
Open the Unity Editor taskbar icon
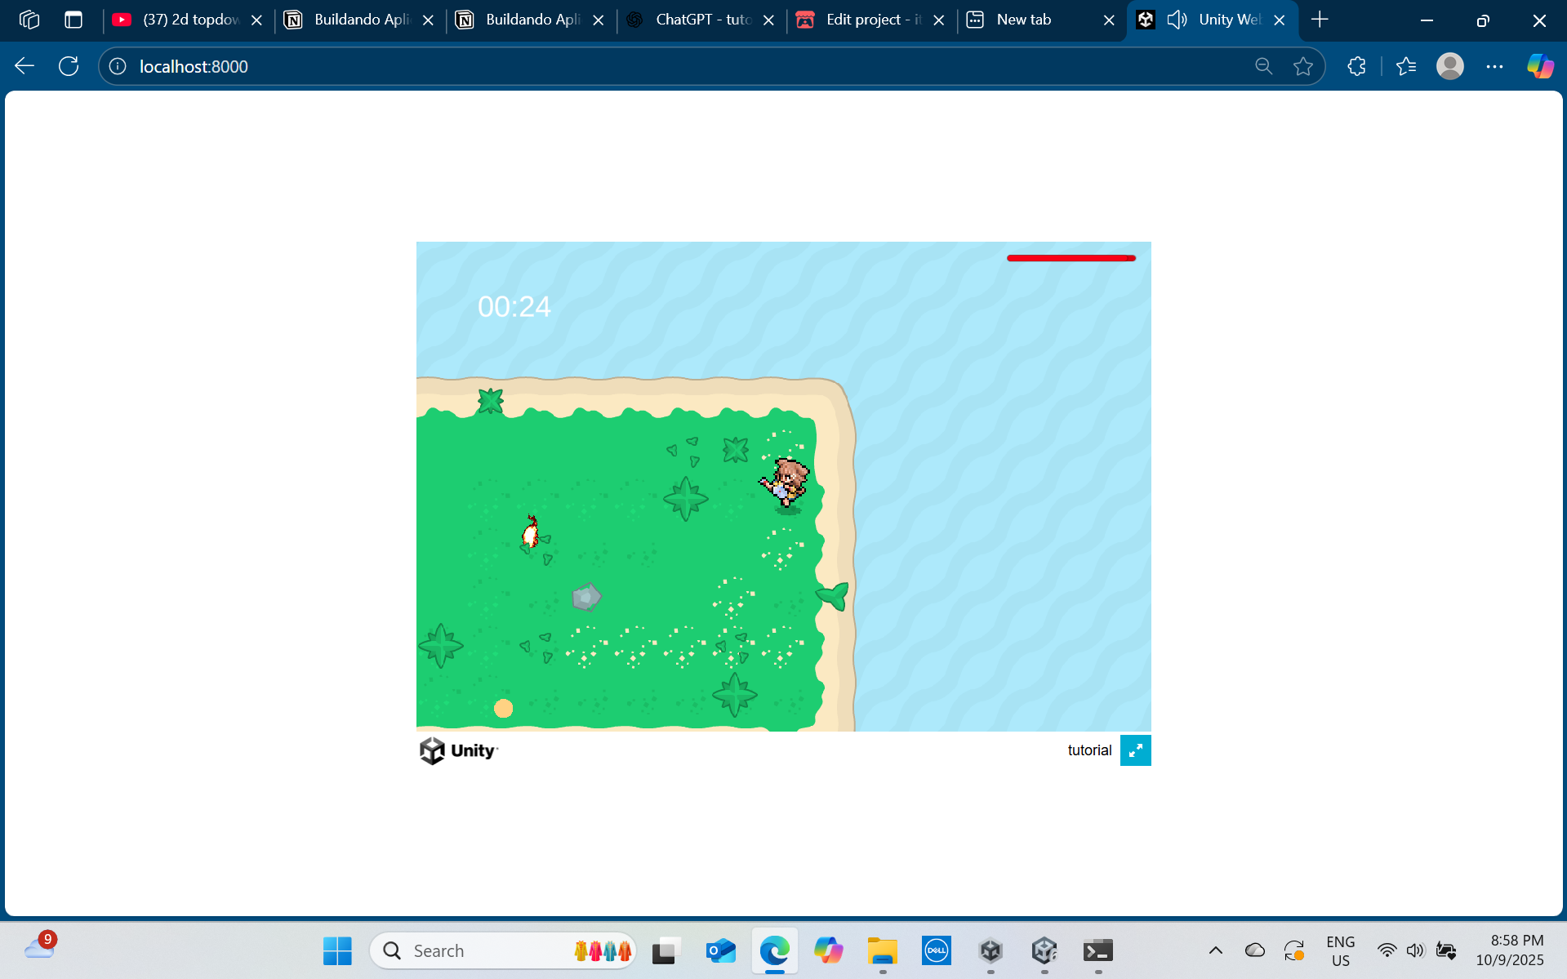tap(1044, 950)
